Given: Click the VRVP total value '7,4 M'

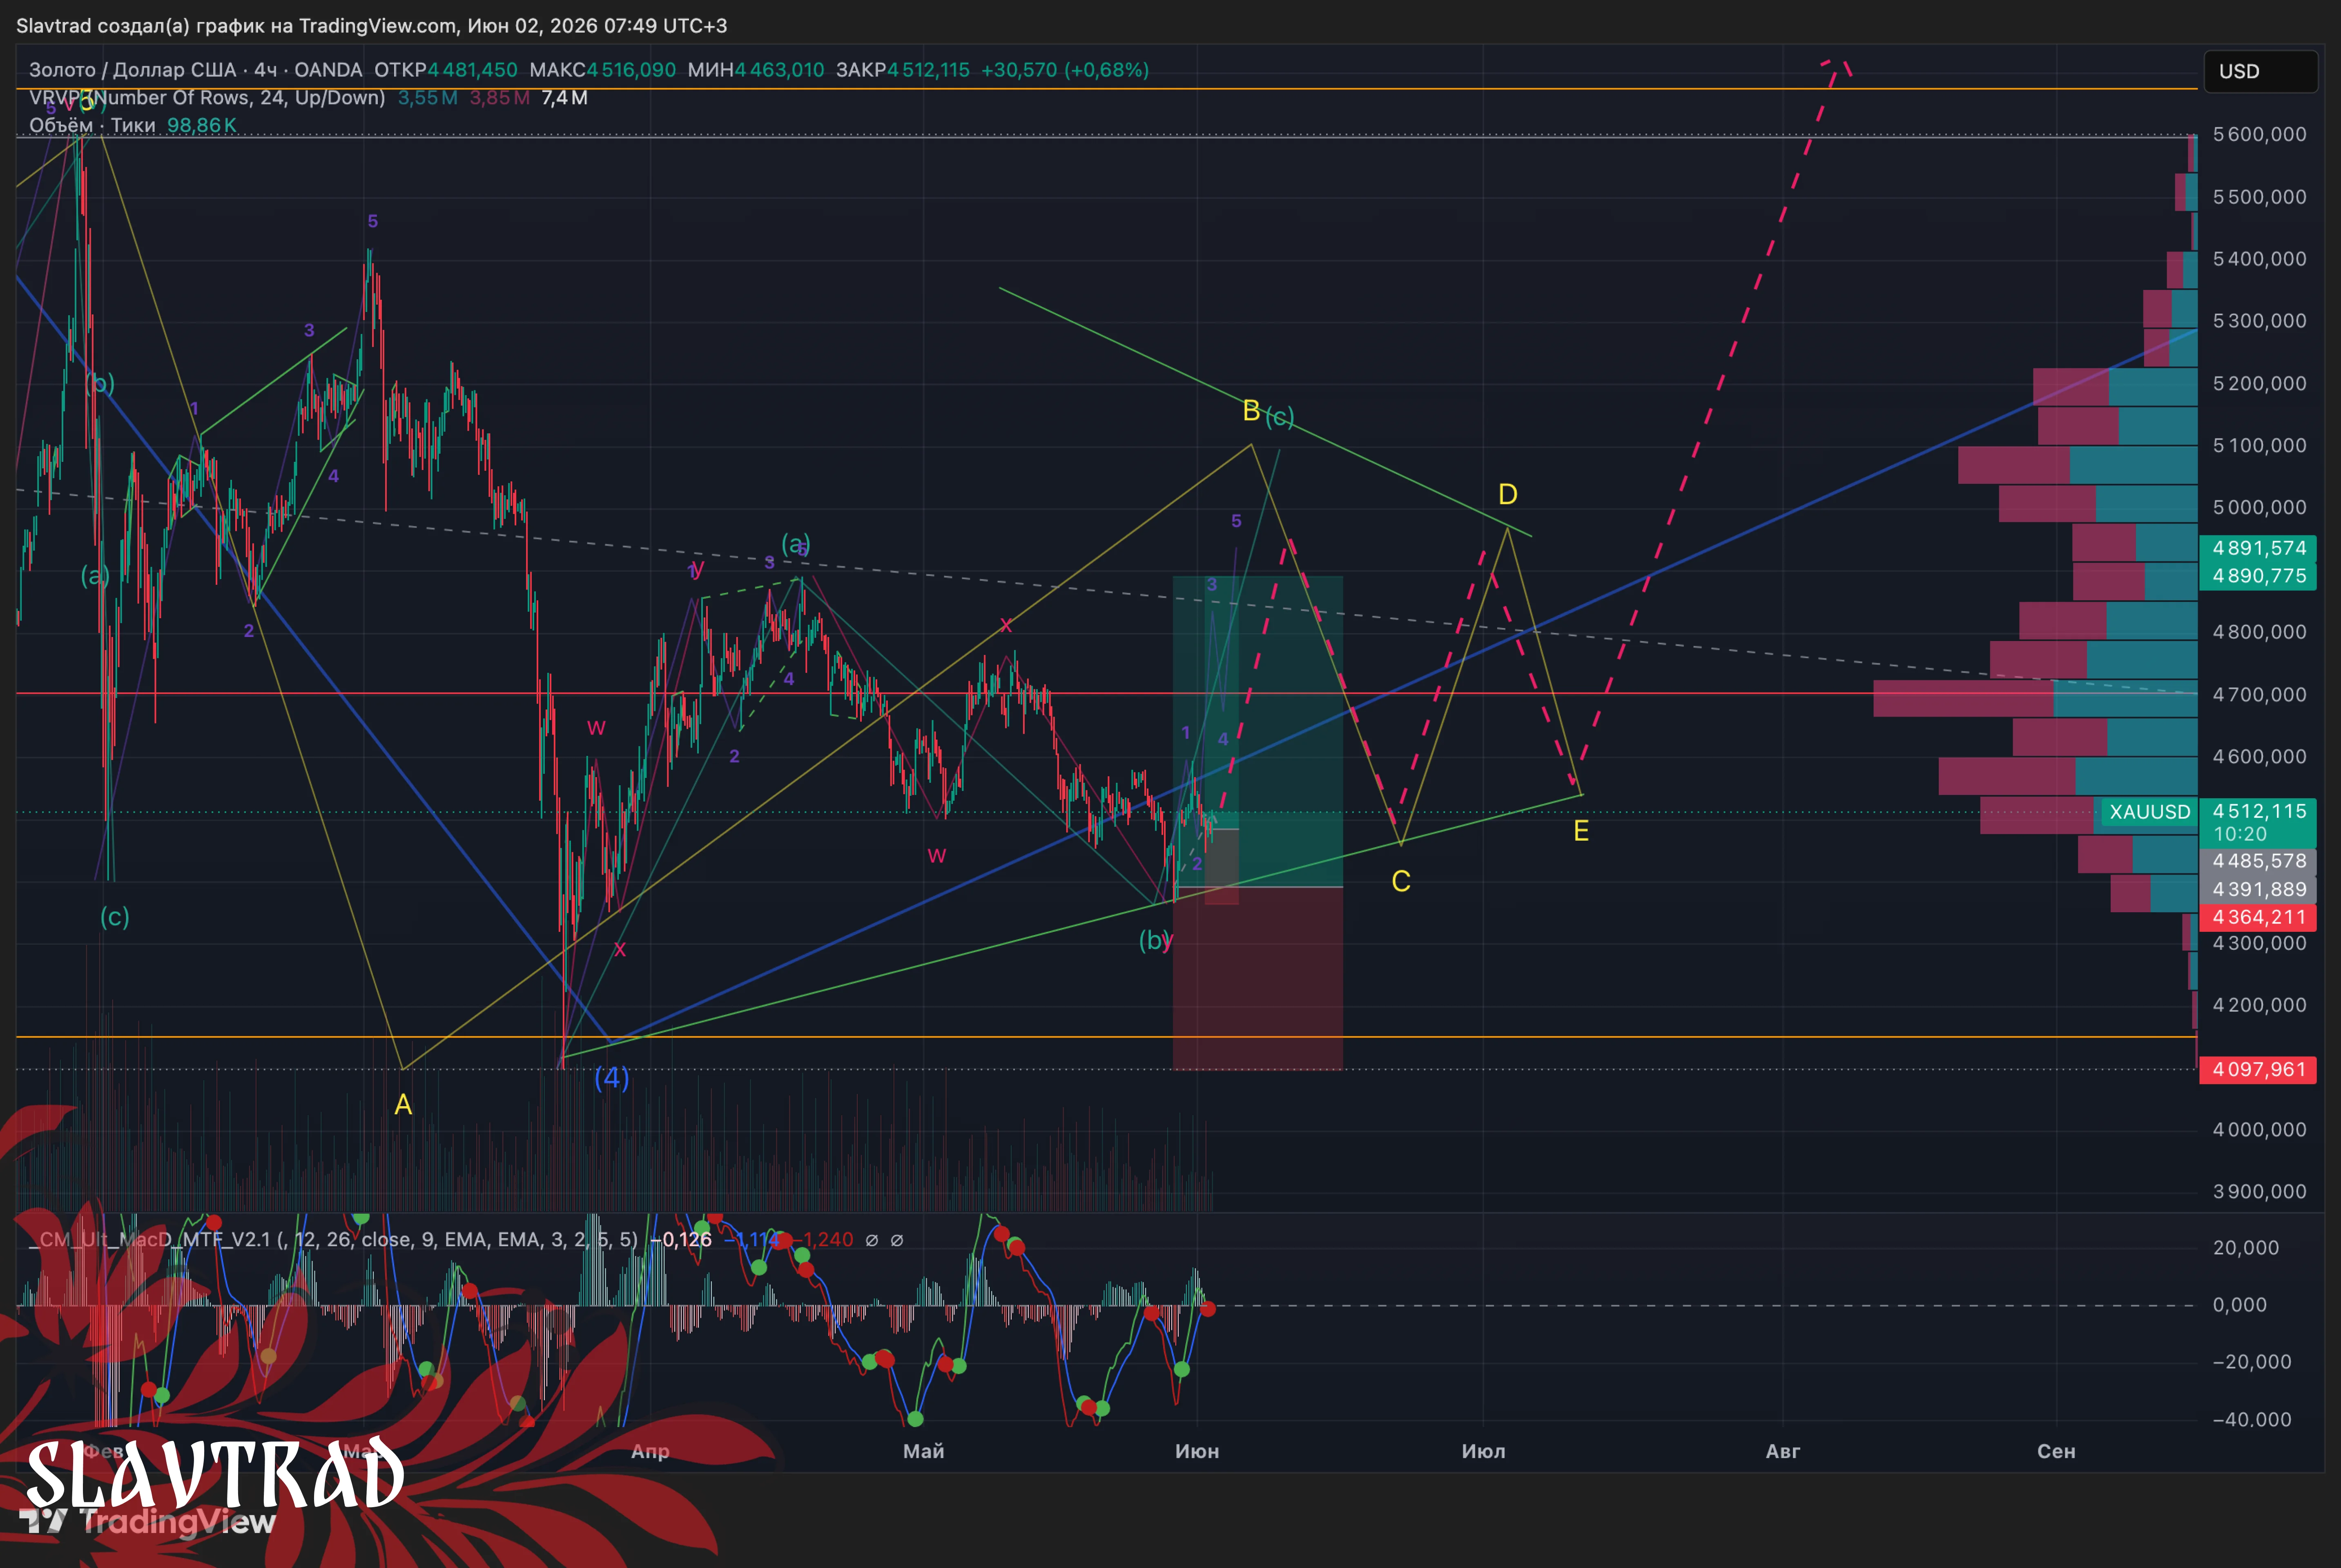Looking at the screenshot, I should [565, 98].
